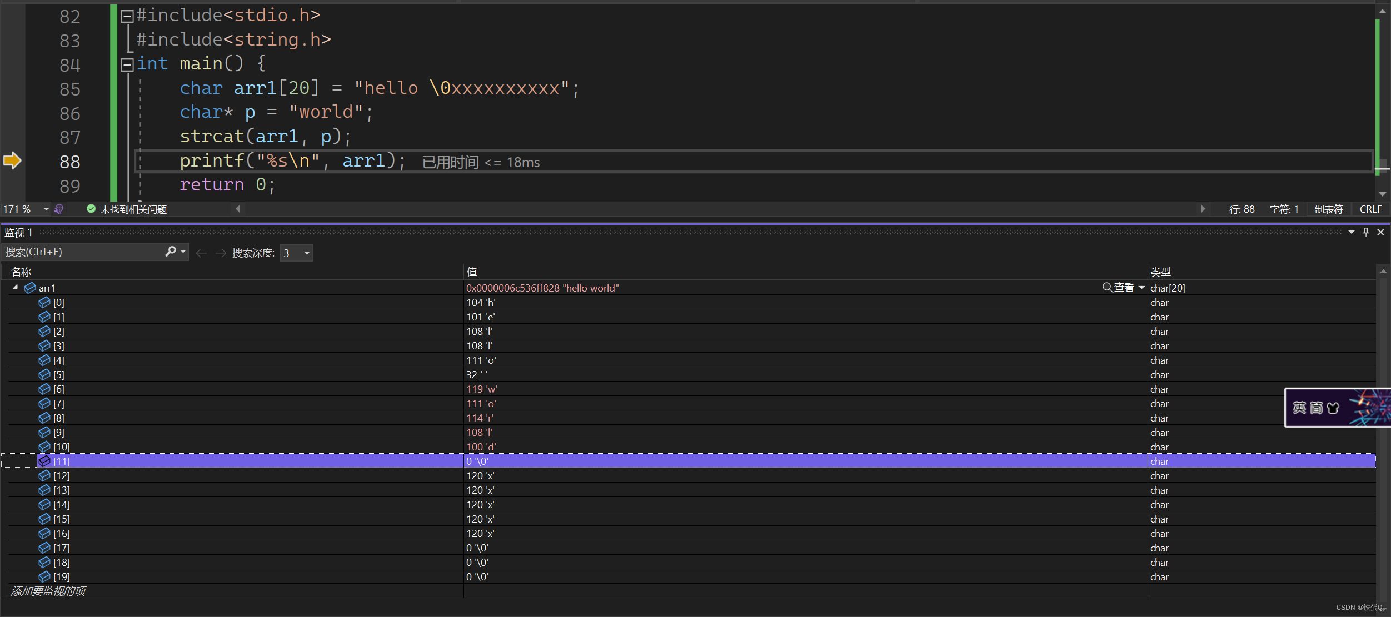Click the watch Search (Ctrl+E) field

83,252
